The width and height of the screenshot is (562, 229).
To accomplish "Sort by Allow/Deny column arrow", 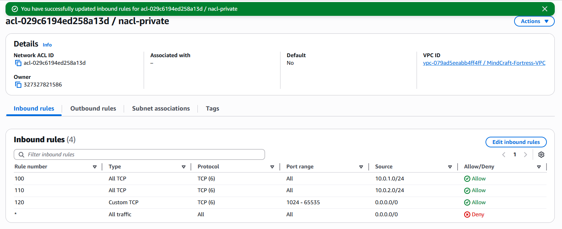I will [x=539, y=167].
